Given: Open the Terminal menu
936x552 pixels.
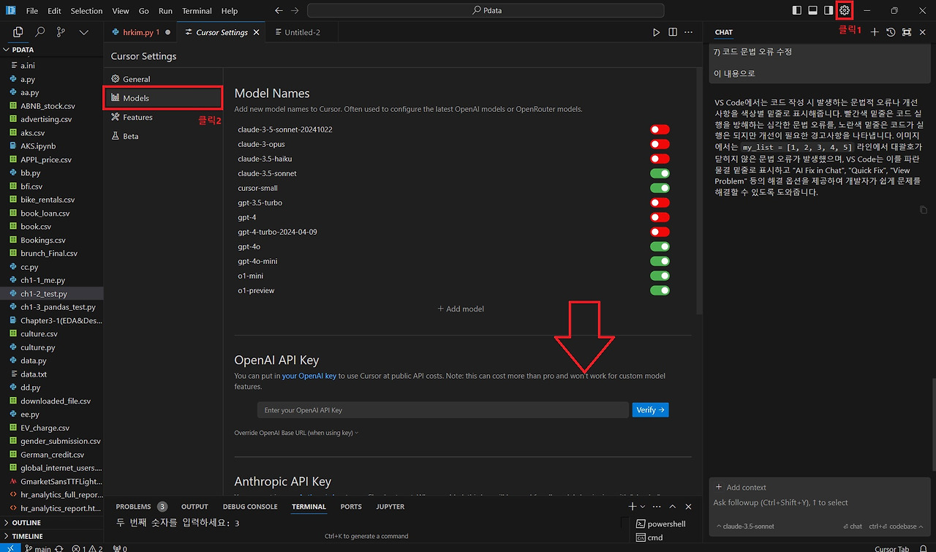Looking at the screenshot, I should pyautogui.click(x=197, y=11).
